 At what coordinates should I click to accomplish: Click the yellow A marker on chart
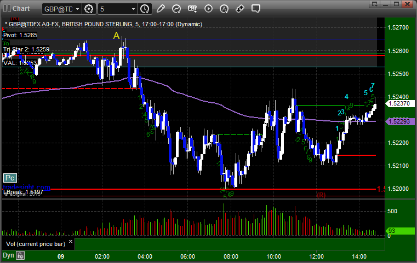point(116,36)
